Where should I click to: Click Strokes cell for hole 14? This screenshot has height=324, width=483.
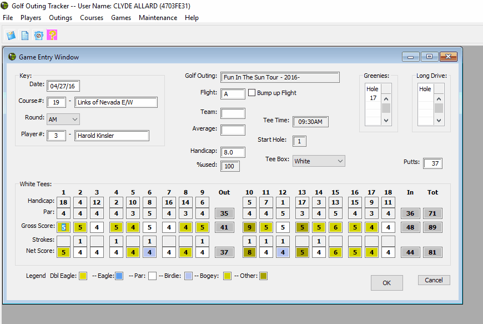[319, 241]
